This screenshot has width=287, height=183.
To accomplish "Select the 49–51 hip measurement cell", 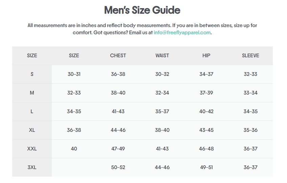I will pos(206,167).
